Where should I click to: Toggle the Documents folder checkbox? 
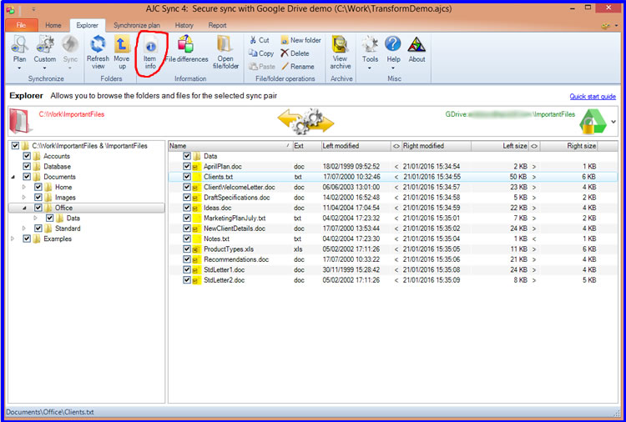coord(27,177)
